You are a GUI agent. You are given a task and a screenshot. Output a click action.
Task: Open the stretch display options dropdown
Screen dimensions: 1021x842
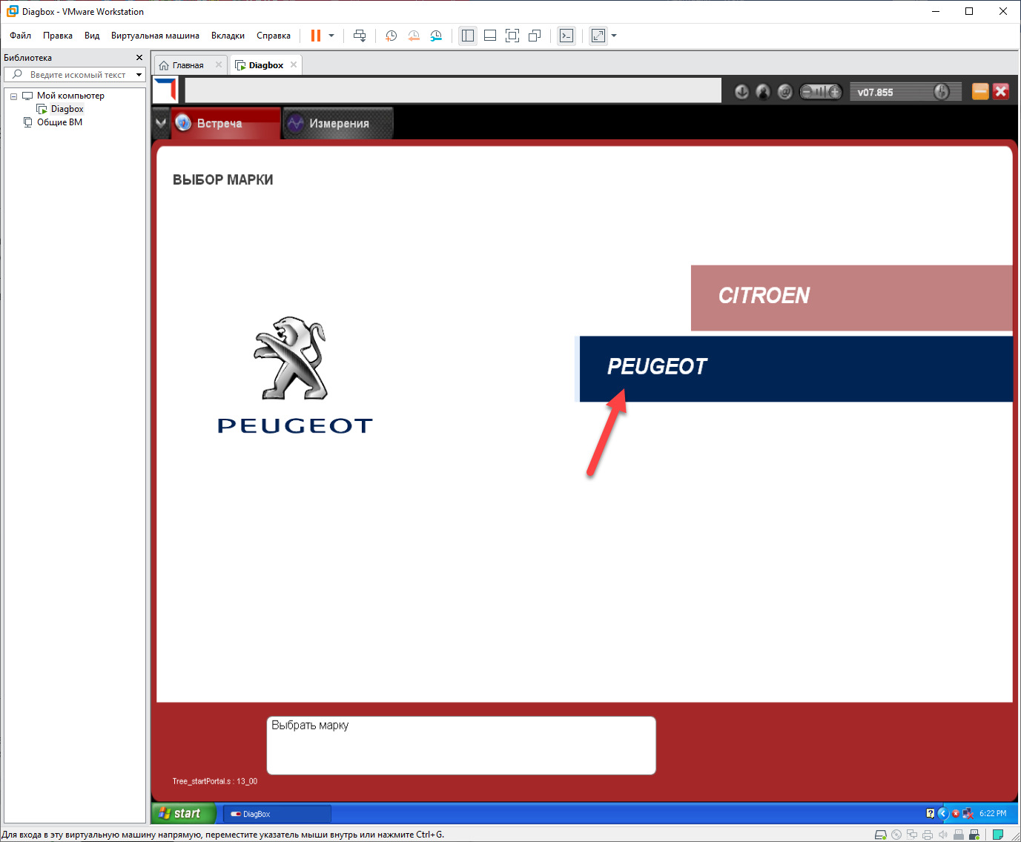[614, 36]
